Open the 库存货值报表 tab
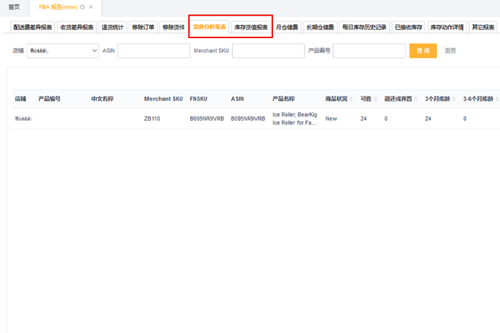This screenshot has height=333, width=500. click(x=251, y=28)
